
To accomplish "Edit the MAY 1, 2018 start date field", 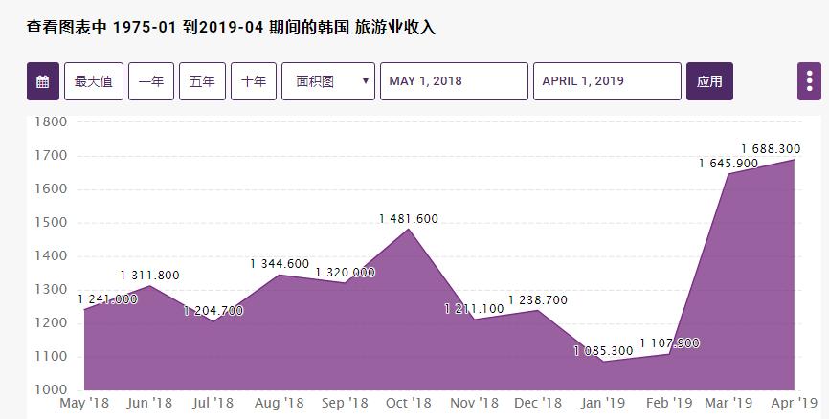I will tap(454, 81).
